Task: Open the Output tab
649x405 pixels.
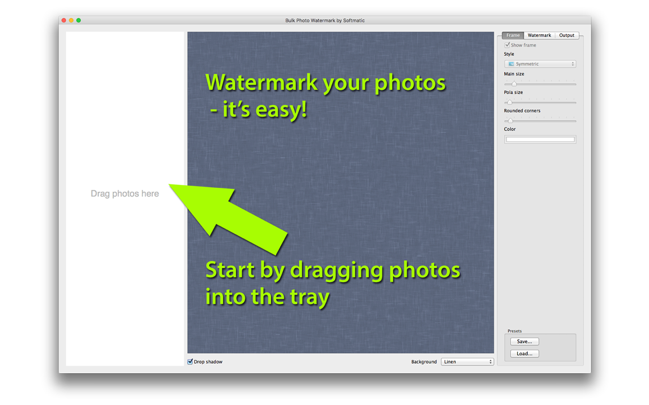Action: pyautogui.click(x=567, y=35)
